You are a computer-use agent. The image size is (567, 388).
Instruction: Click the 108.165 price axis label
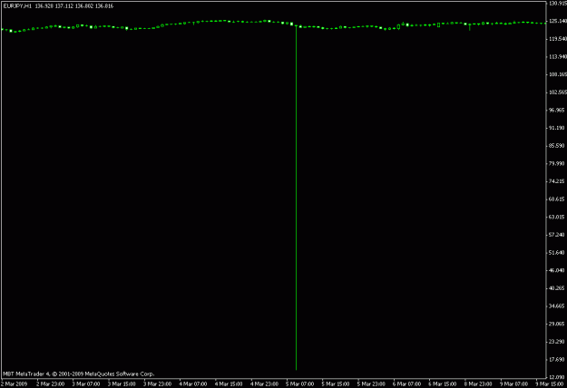(x=558, y=74)
